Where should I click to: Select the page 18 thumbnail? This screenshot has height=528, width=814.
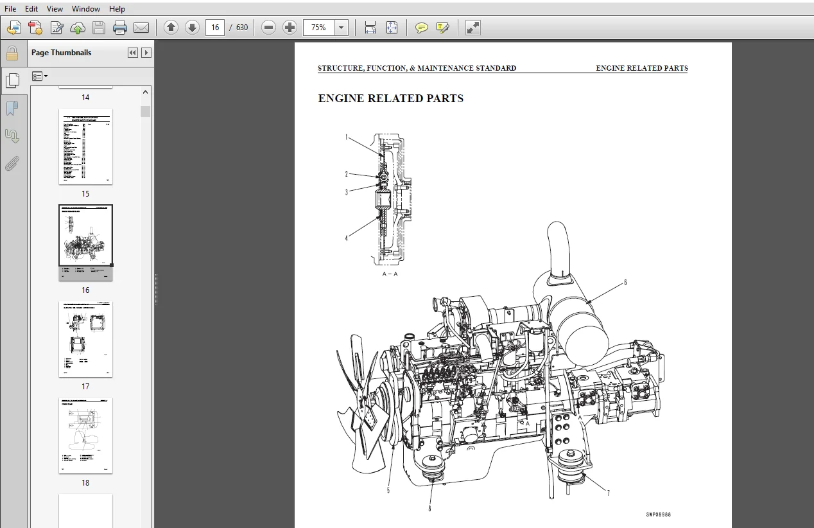pyautogui.click(x=85, y=436)
